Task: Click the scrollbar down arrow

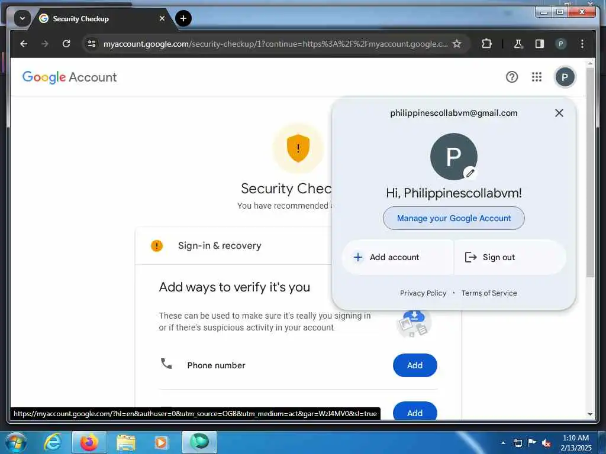Action: (590, 414)
